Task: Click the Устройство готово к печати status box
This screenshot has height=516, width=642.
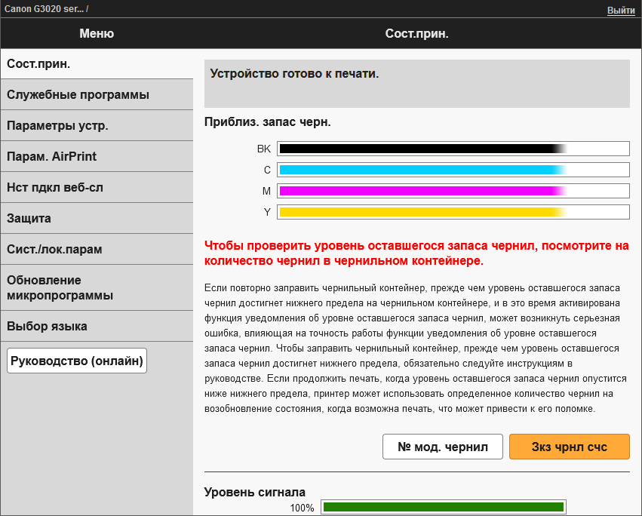Action: [416, 83]
